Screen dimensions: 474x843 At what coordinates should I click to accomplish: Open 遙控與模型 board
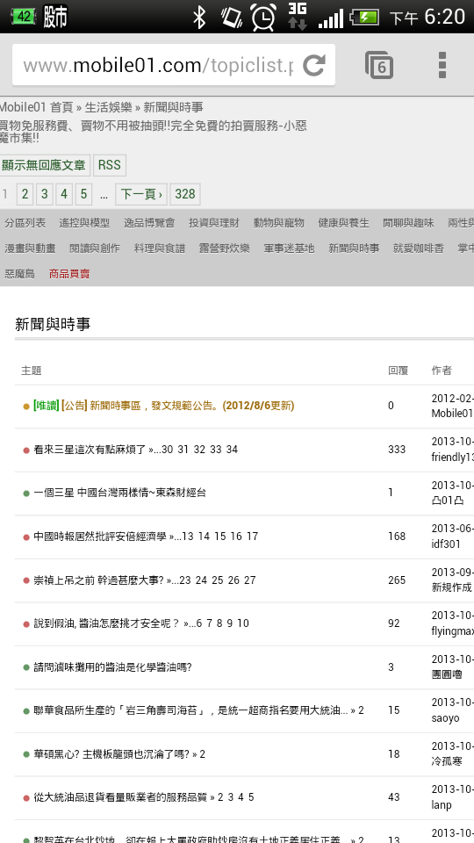pyautogui.click(x=84, y=222)
